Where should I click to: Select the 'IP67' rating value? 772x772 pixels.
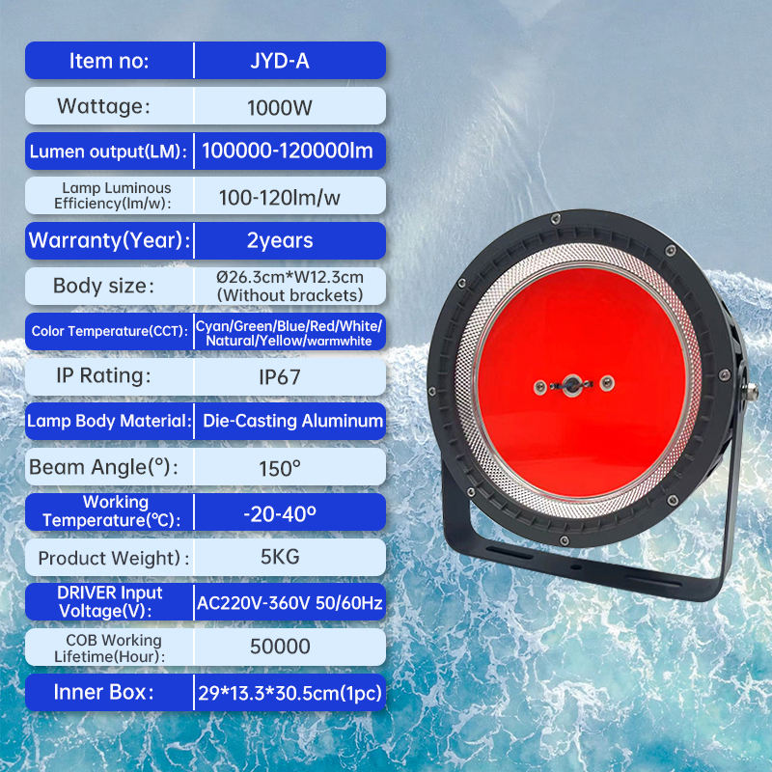coord(280,377)
